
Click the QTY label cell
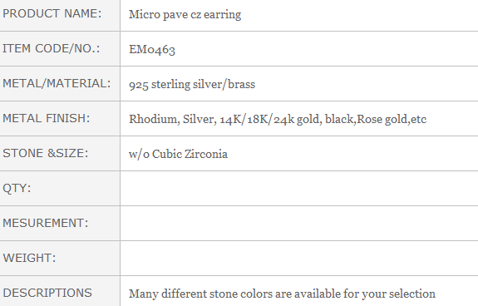click(x=60, y=189)
